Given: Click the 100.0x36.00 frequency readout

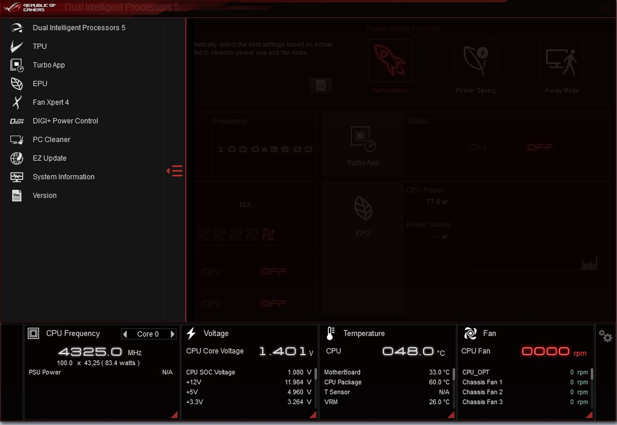Looking at the screenshot, I should pos(265,149).
